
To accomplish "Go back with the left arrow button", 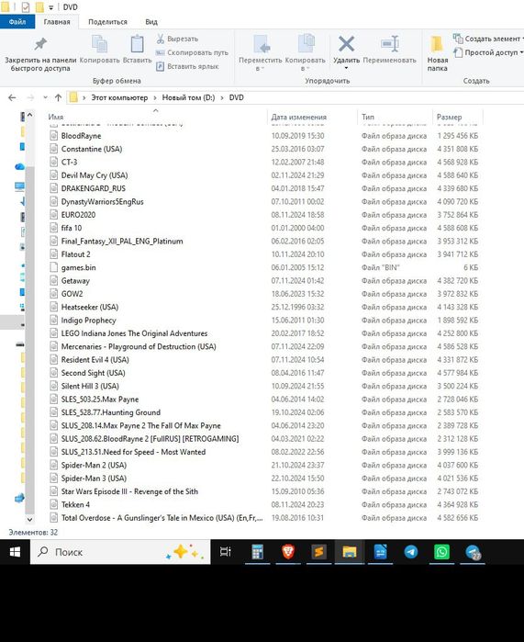I will 12,97.
